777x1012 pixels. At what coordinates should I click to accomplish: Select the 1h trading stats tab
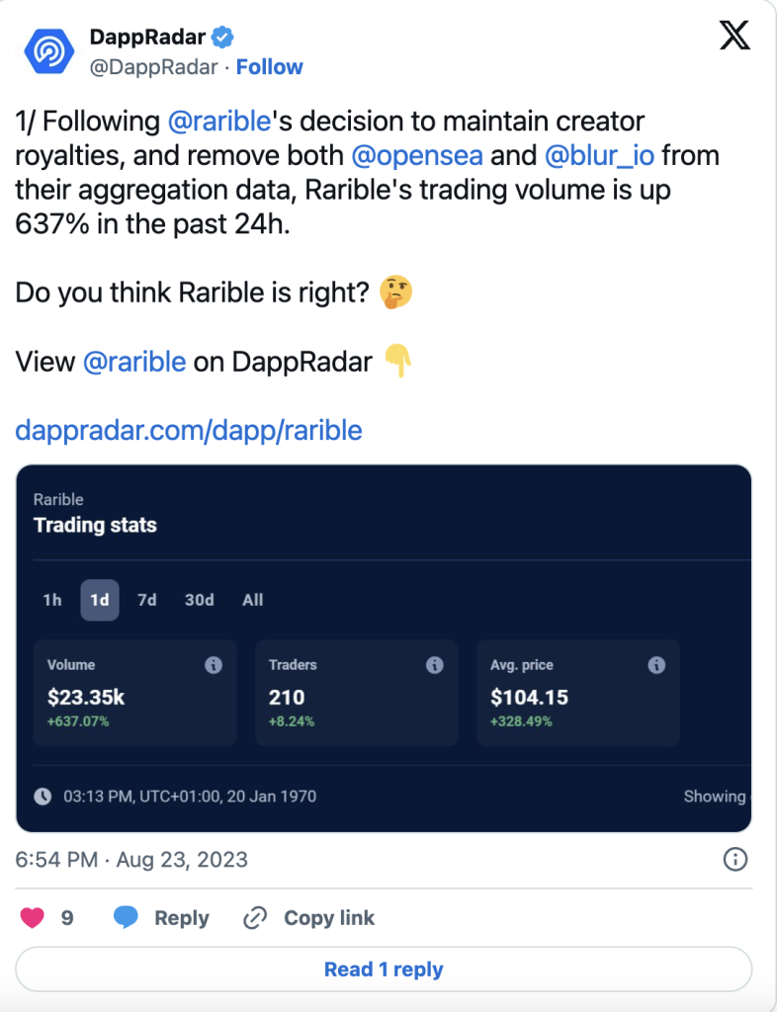[x=52, y=600]
